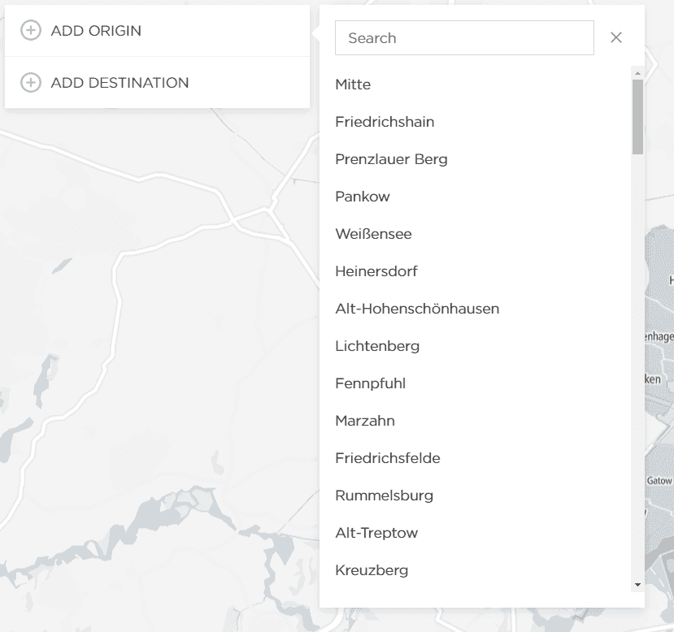Choose Friedrichshain in the location list

click(x=385, y=122)
